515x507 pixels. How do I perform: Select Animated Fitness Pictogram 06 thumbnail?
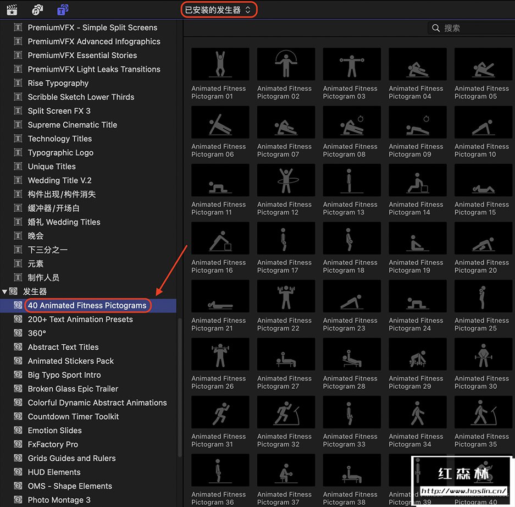(220, 122)
